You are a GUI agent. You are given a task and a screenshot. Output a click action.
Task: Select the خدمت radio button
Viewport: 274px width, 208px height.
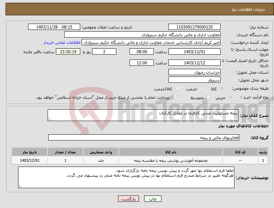coord(202,88)
